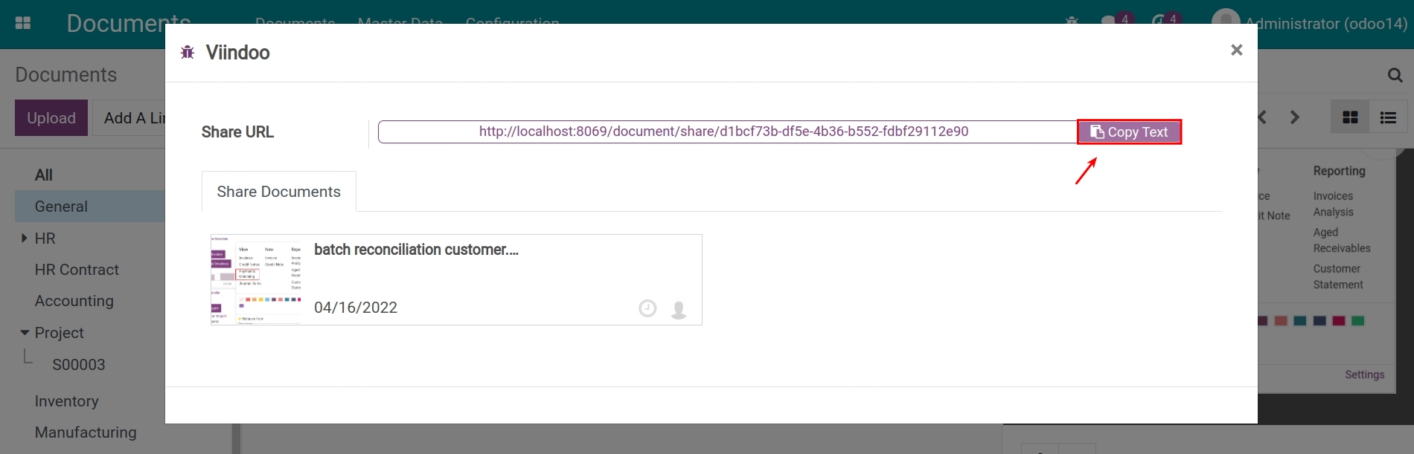Click the user avatar icon on document card
The image size is (1414, 454).
(x=679, y=309)
